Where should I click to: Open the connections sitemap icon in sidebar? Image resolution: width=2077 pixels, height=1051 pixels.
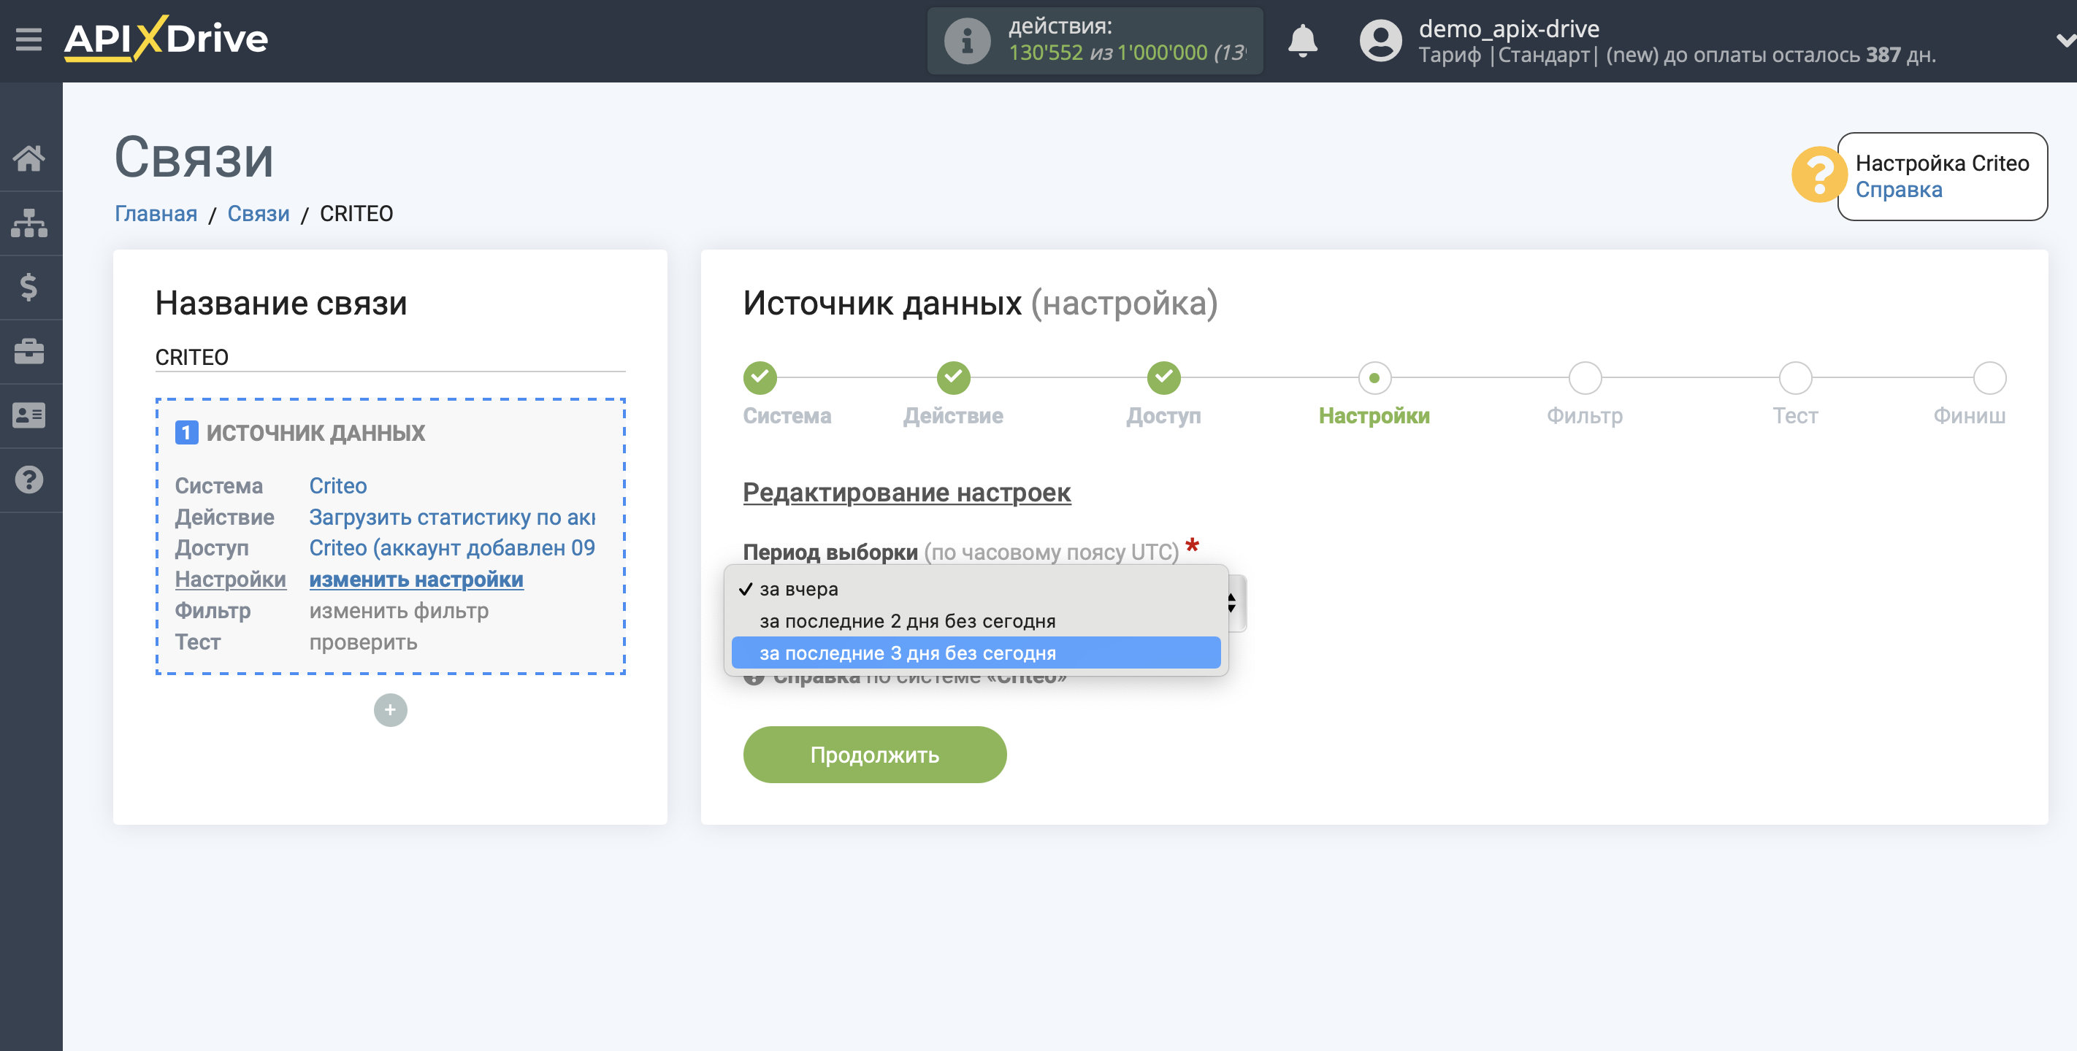[30, 223]
